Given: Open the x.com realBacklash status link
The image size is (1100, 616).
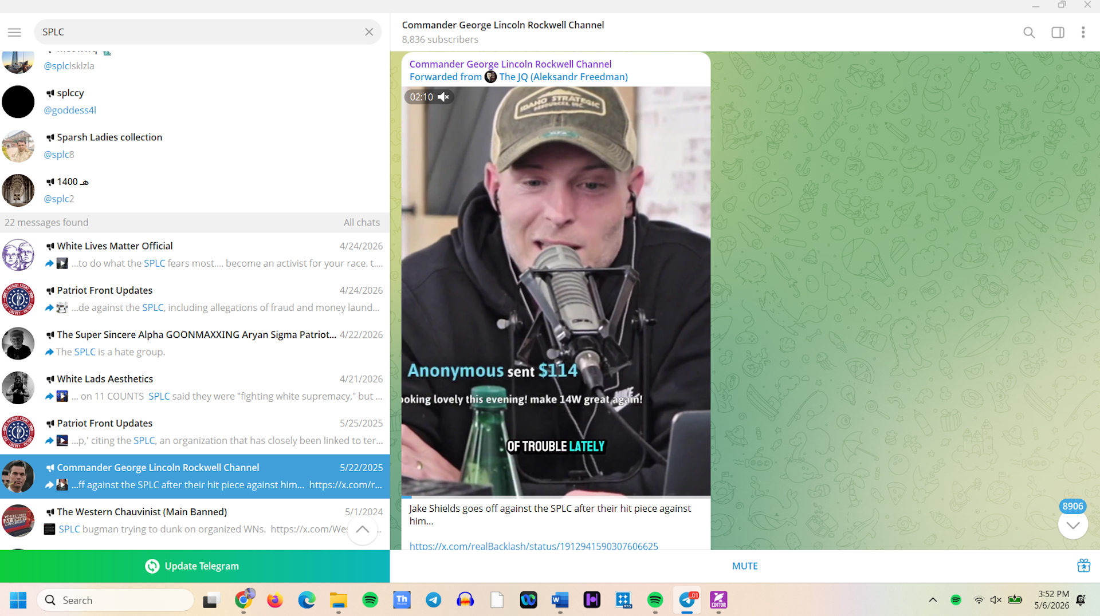Looking at the screenshot, I should pyautogui.click(x=533, y=546).
